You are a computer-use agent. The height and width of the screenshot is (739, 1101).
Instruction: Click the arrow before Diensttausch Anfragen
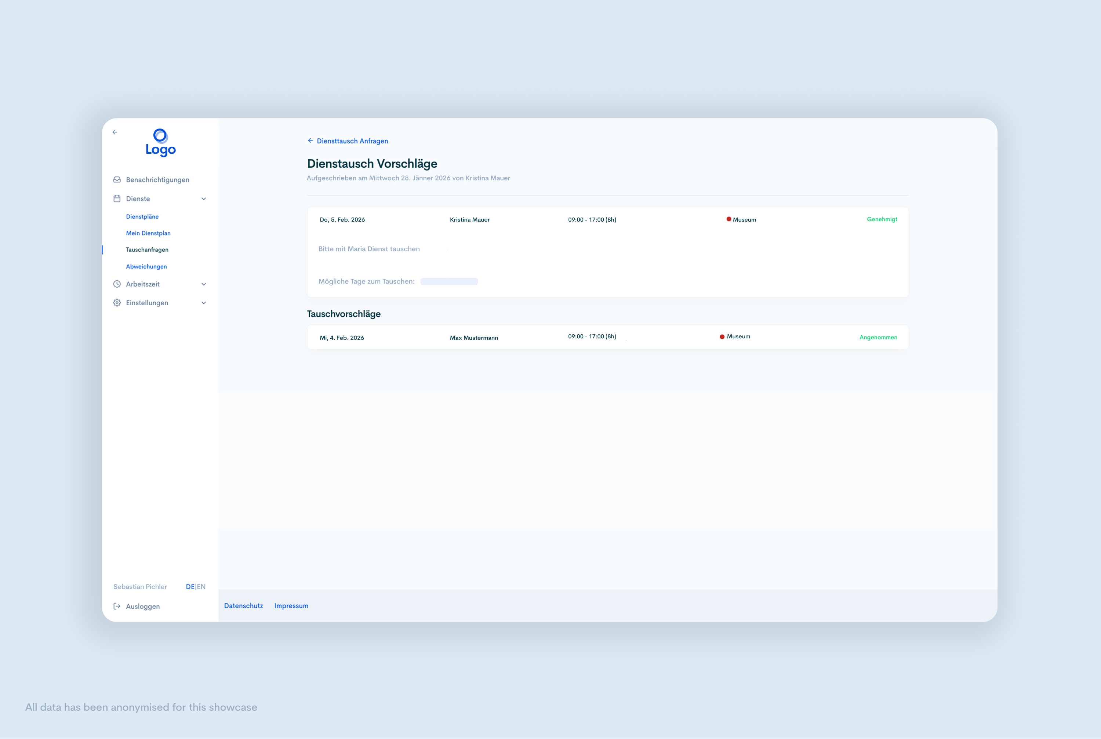click(310, 141)
